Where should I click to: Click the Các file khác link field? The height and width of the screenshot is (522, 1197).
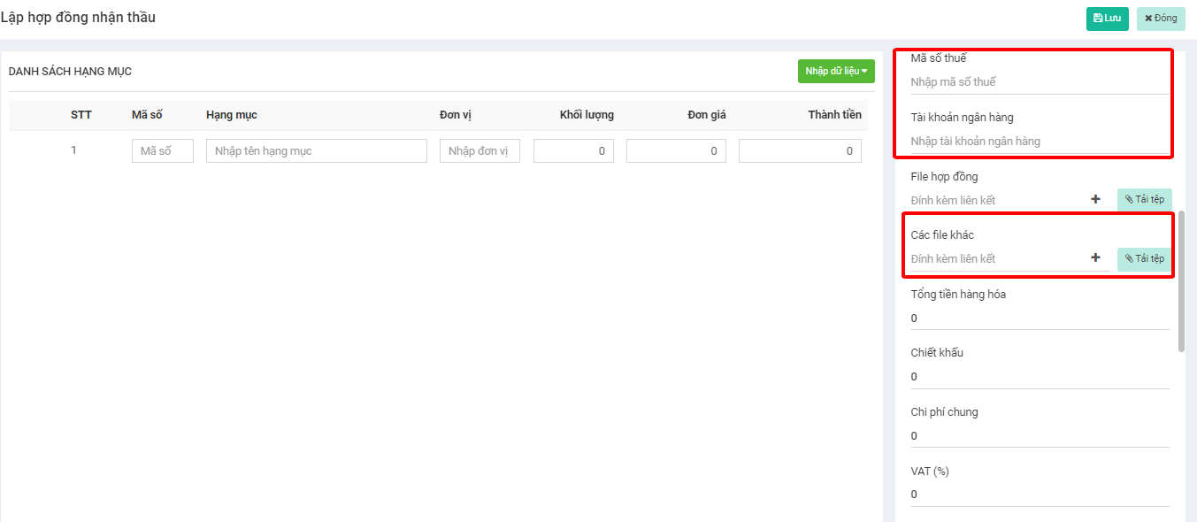[995, 259]
